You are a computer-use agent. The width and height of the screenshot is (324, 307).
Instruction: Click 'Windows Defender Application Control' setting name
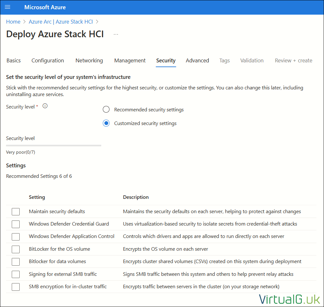point(71,236)
